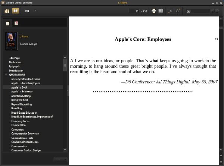The width and height of the screenshot is (224, 166).
Task: Click contents list scroll-up arrow
Action: coord(65,57)
